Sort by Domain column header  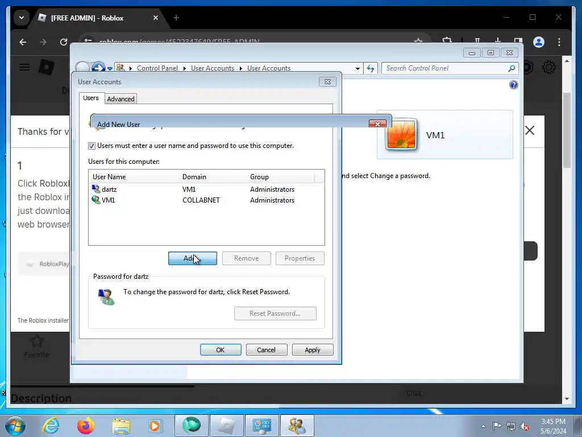pos(213,177)
